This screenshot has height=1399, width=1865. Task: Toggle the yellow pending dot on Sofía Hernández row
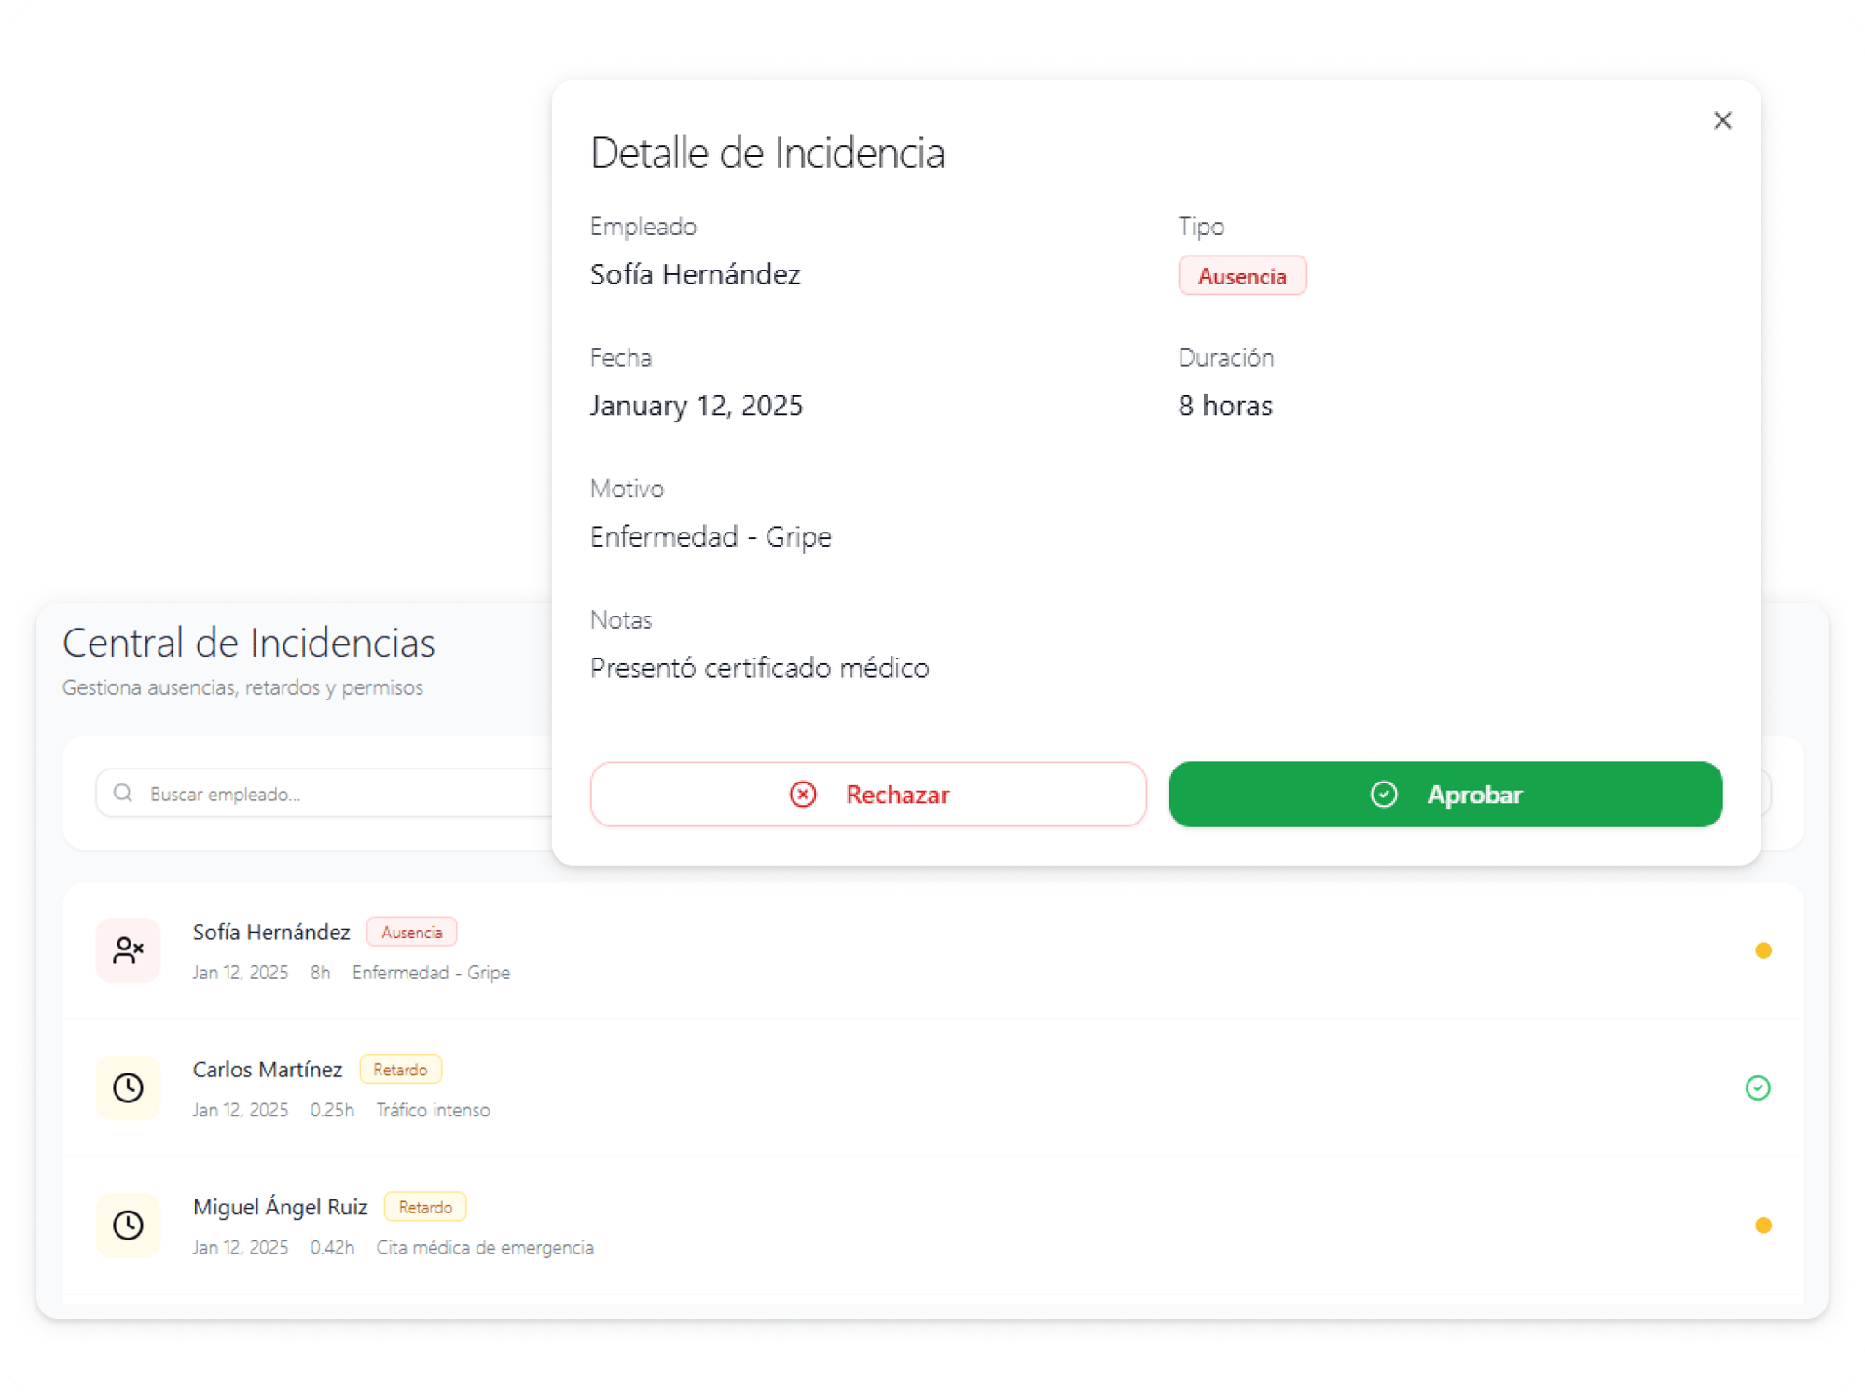[x=1762, y=950]
